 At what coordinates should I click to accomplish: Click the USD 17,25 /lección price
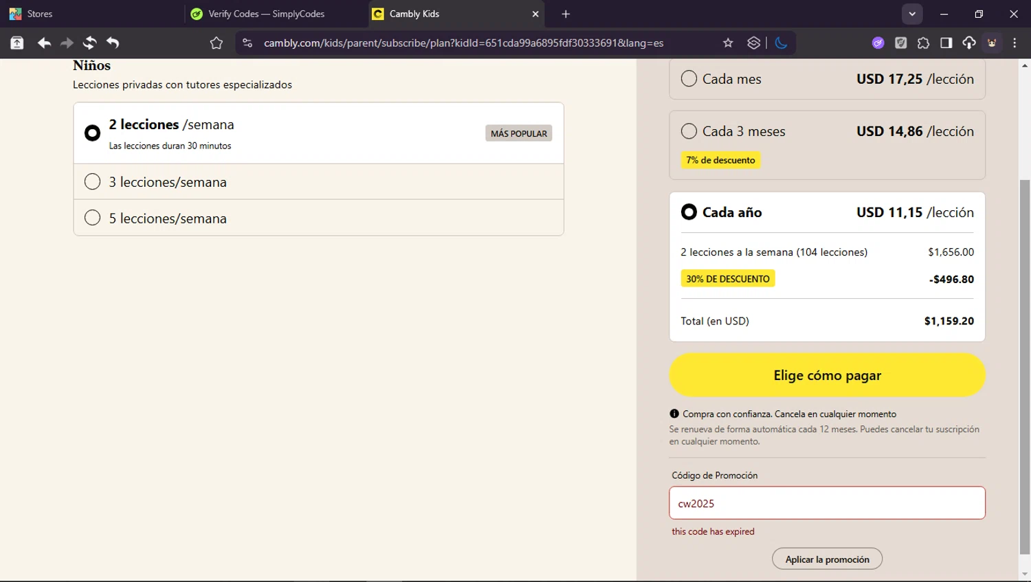coord(915,79)
